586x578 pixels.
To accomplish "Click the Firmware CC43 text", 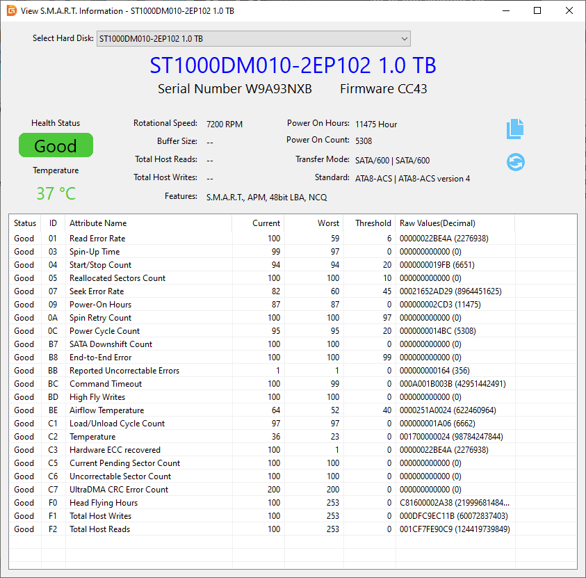I will coord(384,89).
